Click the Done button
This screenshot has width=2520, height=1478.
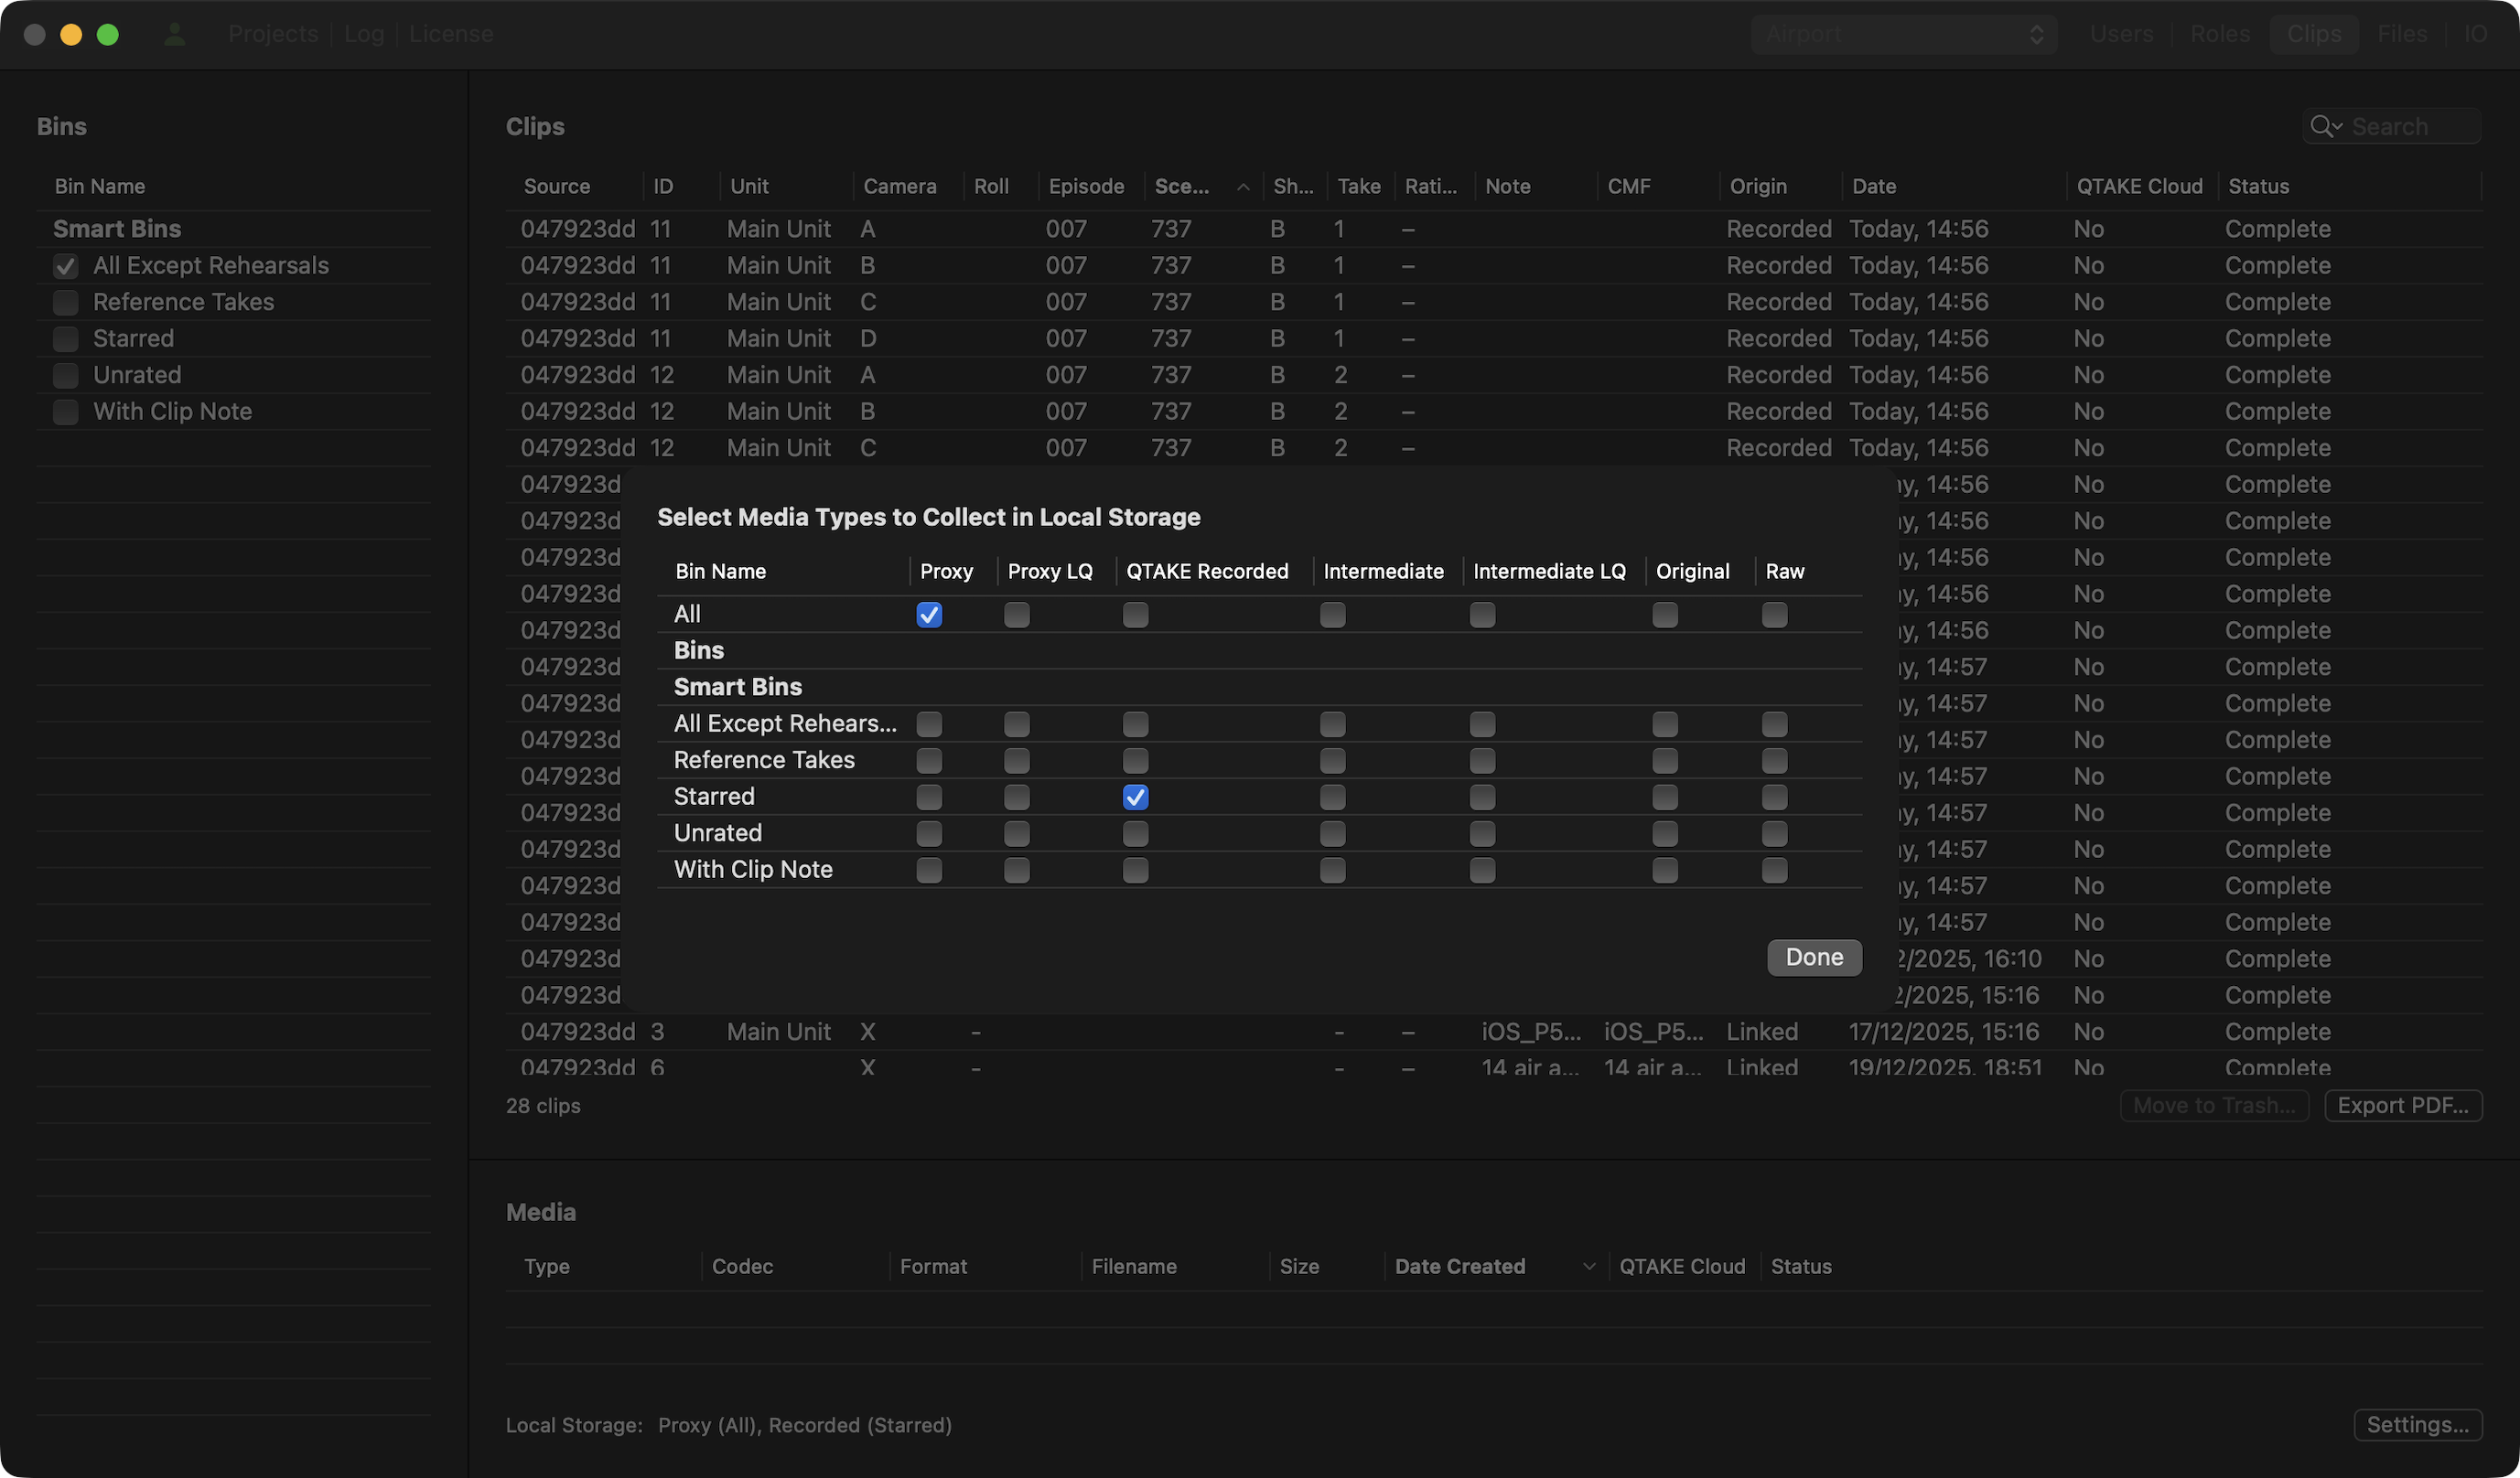[x=1814, y=958]
